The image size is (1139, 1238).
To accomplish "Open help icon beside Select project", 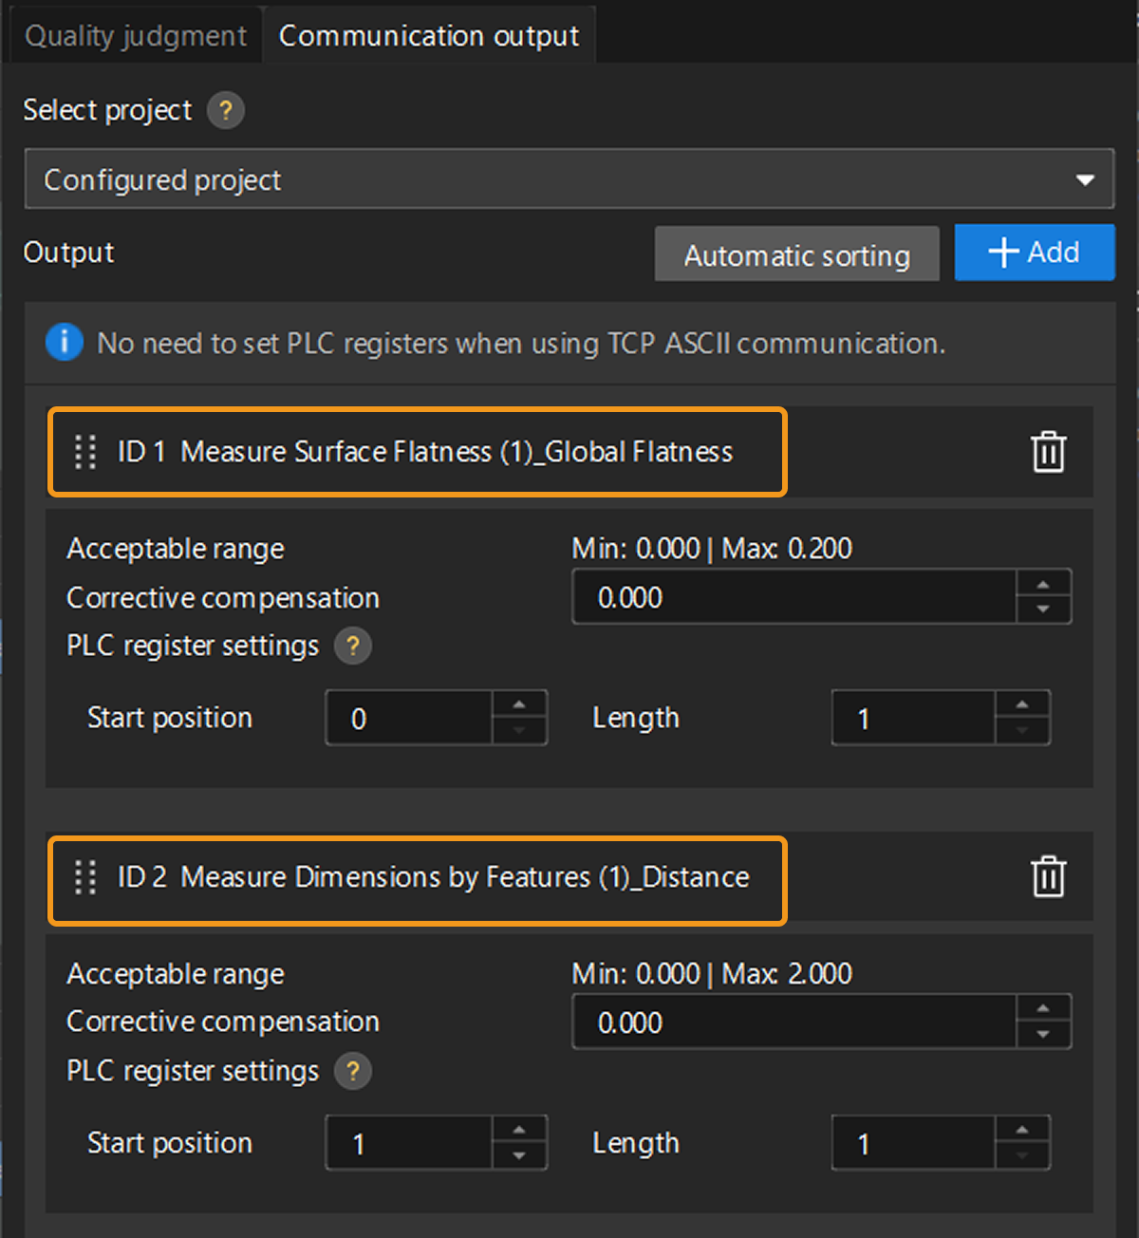I will pyautogui.click(x=225, y=111).
